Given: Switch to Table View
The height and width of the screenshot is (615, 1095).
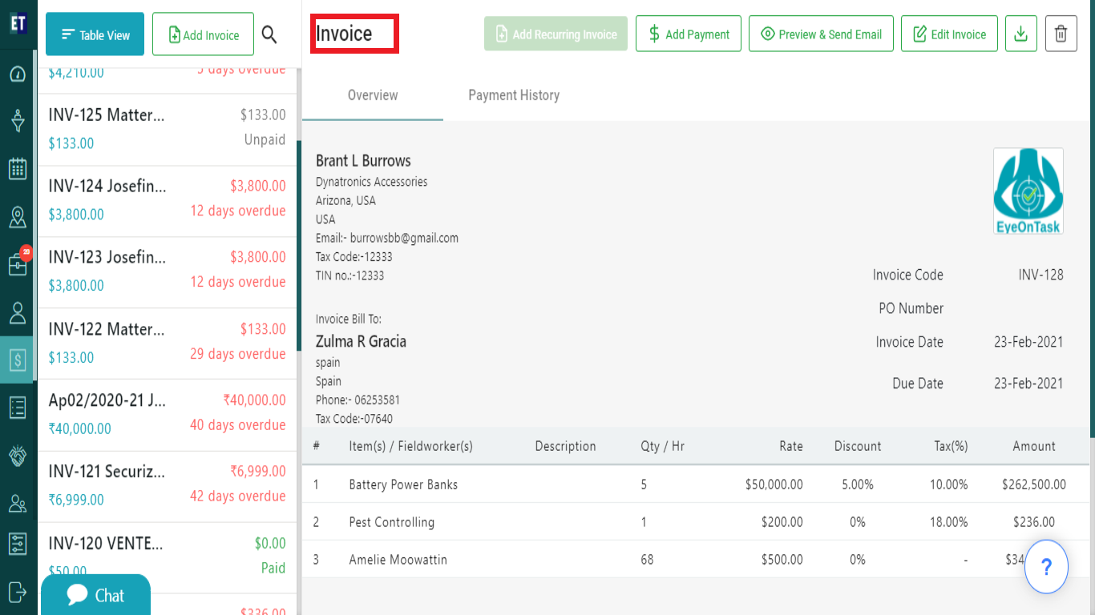Looking at the screenshot, I should tap(95, 34).
